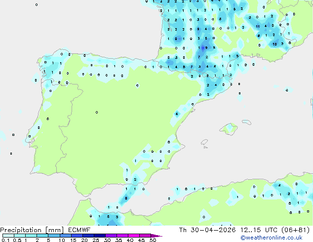Click the '40' legend scale label
This screenshot has height=242, width=313.
pos(130,240)
